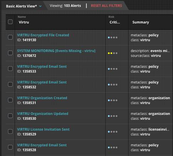Image resolution: width=173 pixels, height=156 pixels.
Task: Open VIRTRU Organization Updated alert
Action: click(x=43, y=114)
